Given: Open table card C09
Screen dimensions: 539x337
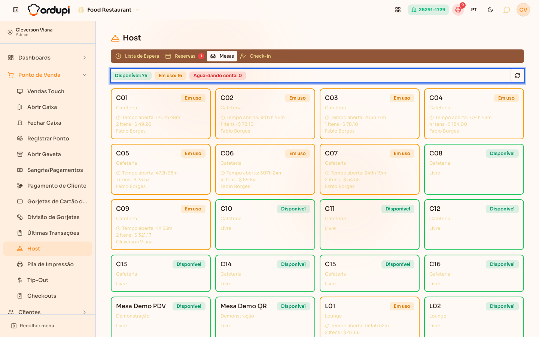Looking at the screenshot, I should coord(161,225).
